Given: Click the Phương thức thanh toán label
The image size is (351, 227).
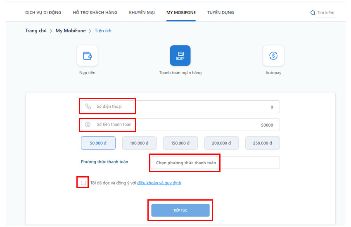Looking at the screenshot, I should click(104, 162).
